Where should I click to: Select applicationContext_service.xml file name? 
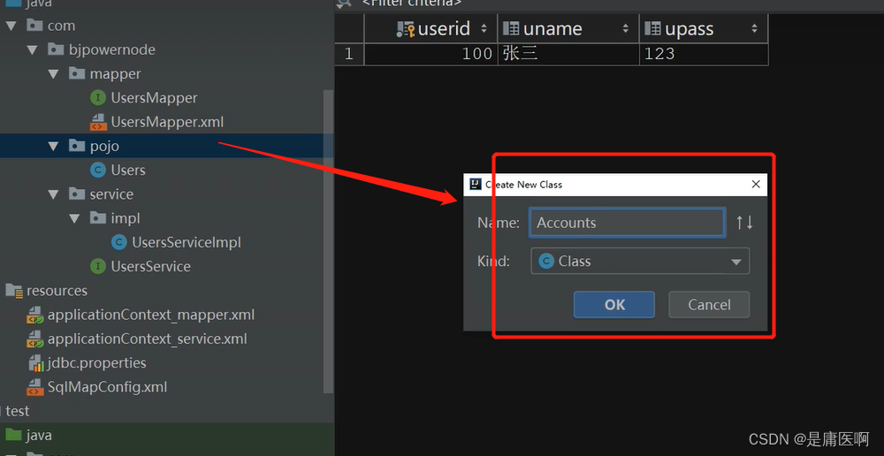[x=147, y=339]
